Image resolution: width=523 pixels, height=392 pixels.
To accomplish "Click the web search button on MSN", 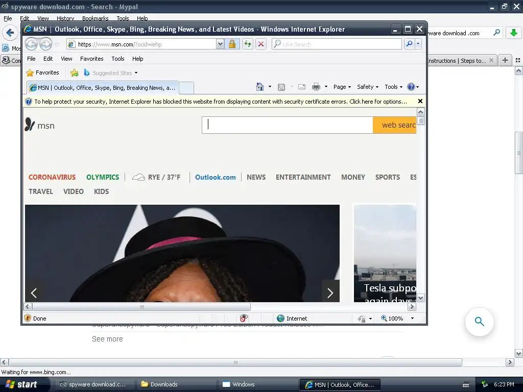I will (x=395, y=125).
